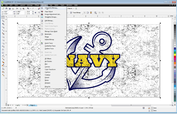The height and width of the screenshot is (114, 177).
Task: Select the Interactive Fill tool
Action: point(3,75)
